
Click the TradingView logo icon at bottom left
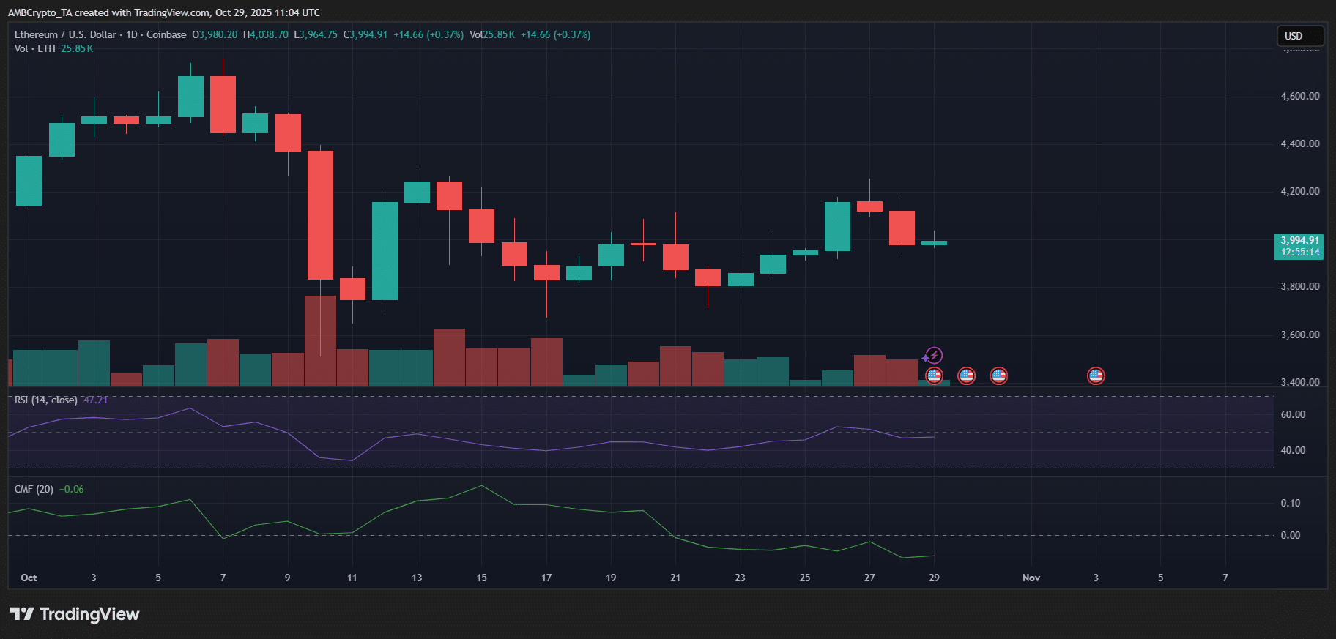click(x=22, y=614)
